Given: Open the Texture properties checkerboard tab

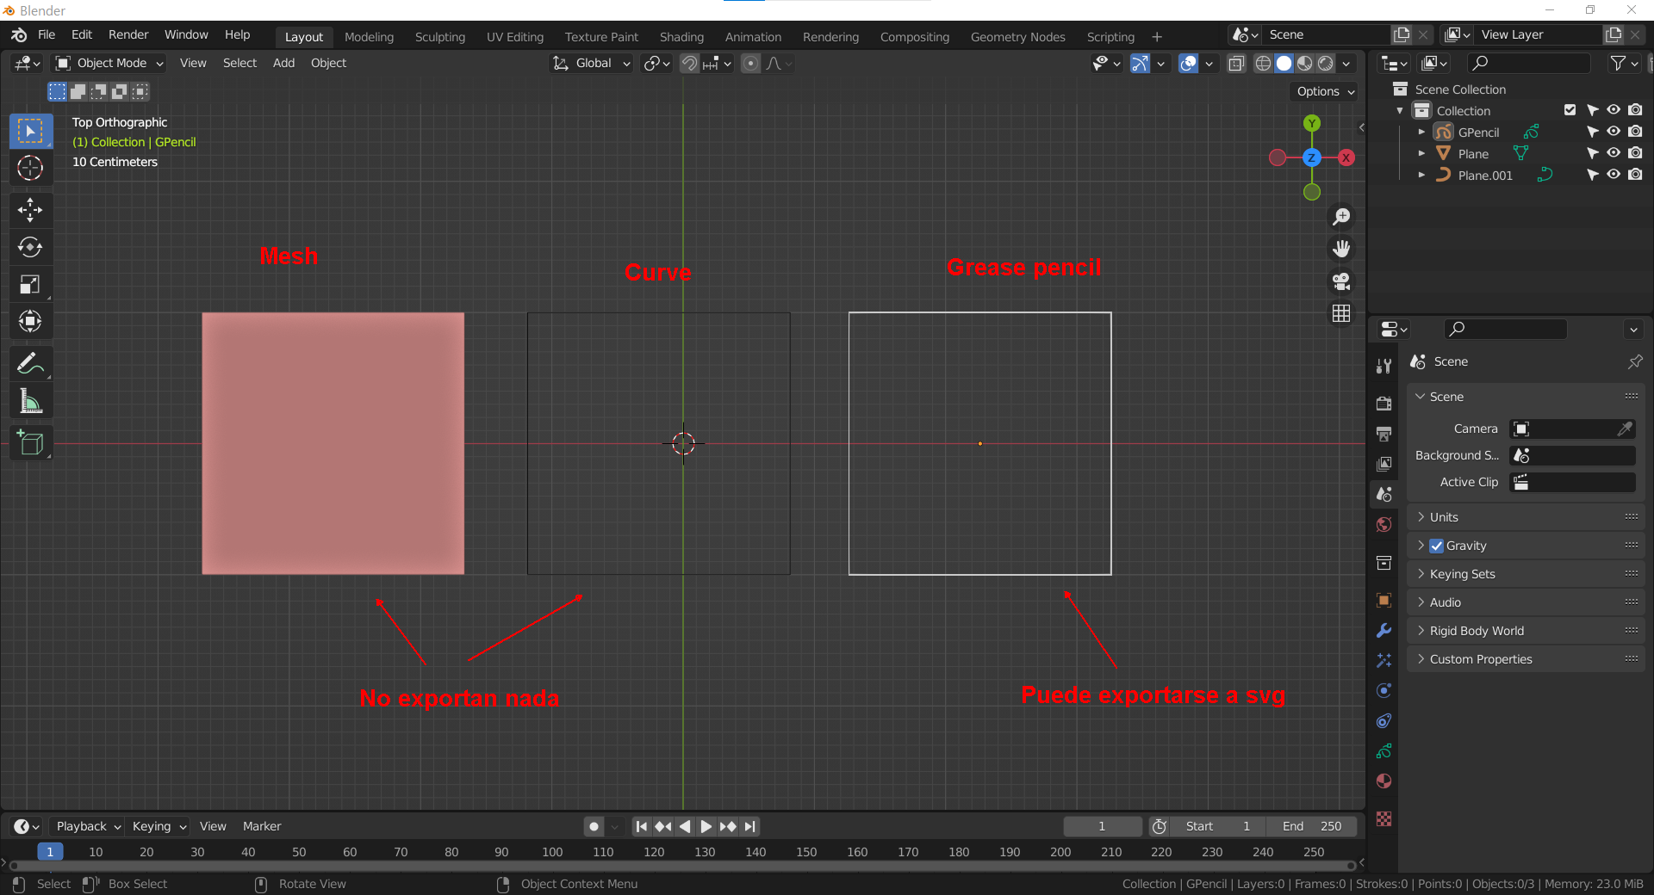Looking at the screenshot, I should click(1384, 818).
